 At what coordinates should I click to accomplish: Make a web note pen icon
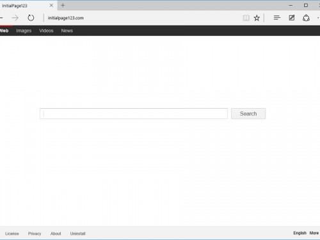(292, 18)
